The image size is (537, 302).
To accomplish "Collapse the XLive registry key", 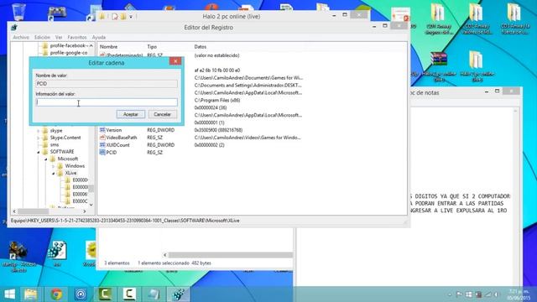I will coord(53,174).
